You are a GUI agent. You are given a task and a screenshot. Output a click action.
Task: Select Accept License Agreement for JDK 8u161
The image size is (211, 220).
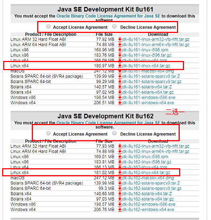click(x=49, y=26)
